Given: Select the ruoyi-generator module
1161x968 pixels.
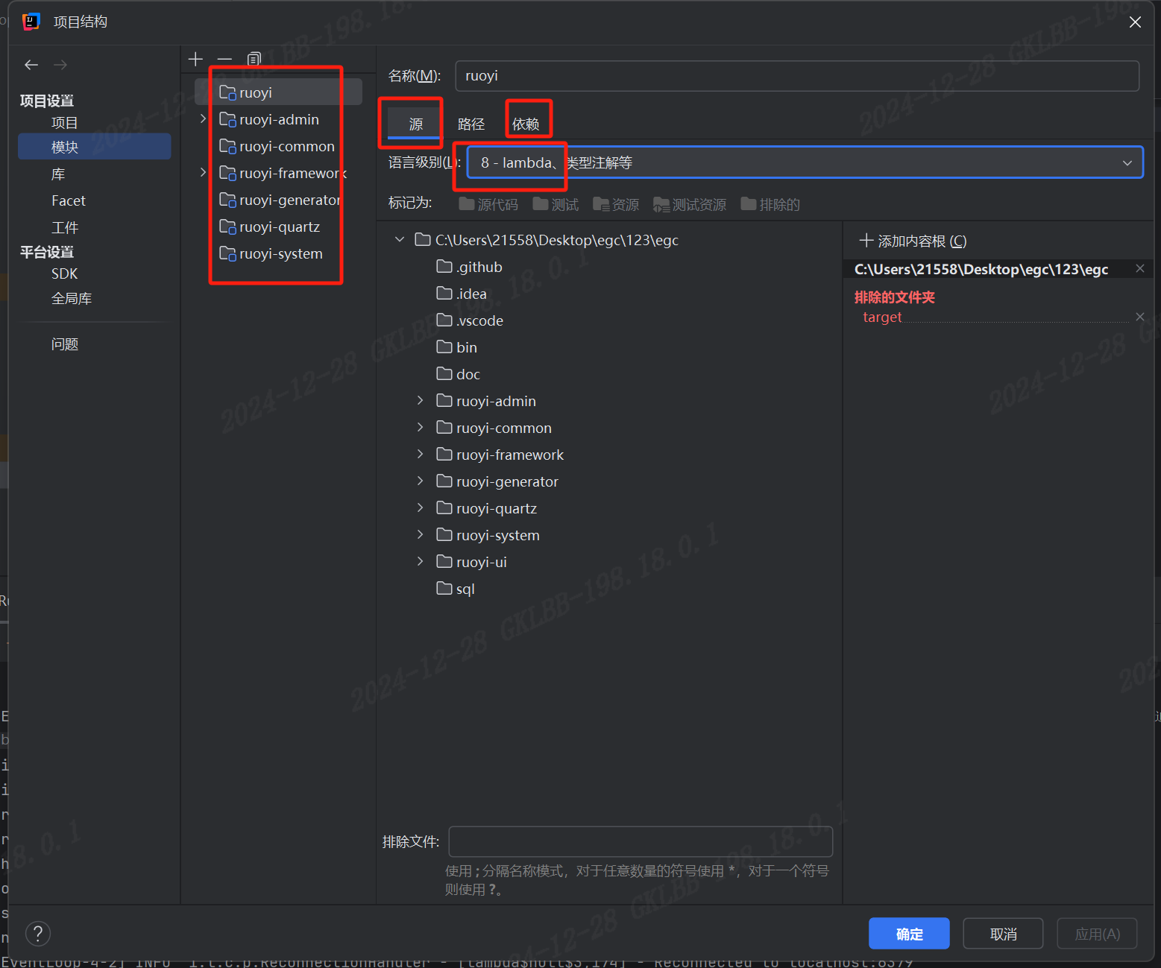Looking at the screenshot, I should tap(279, 200).
